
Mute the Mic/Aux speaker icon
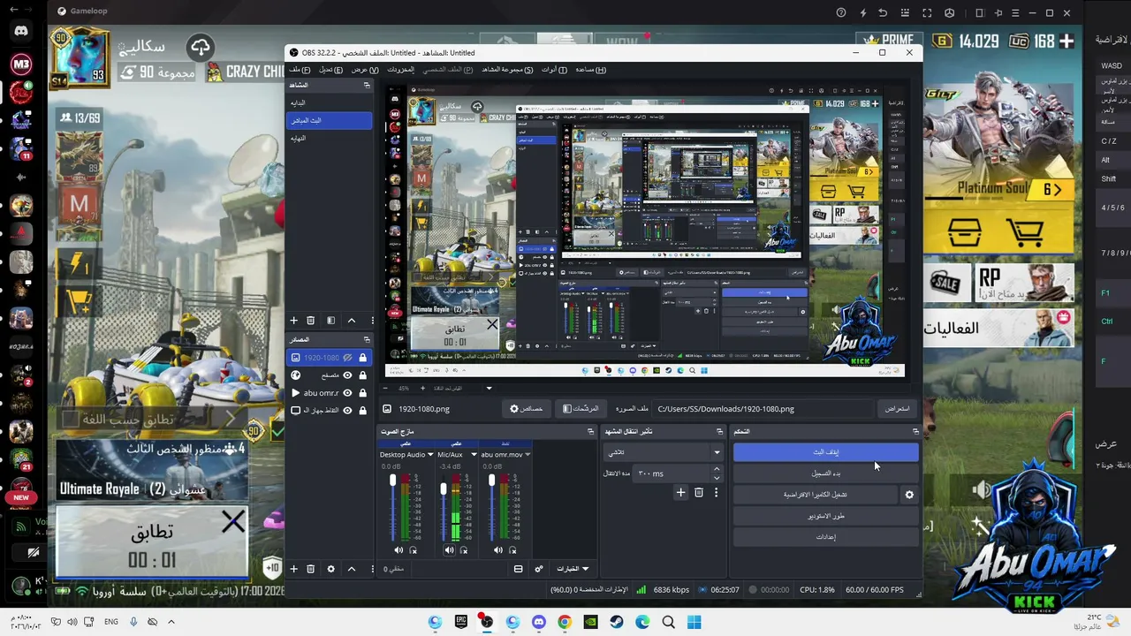click(449, 550)
